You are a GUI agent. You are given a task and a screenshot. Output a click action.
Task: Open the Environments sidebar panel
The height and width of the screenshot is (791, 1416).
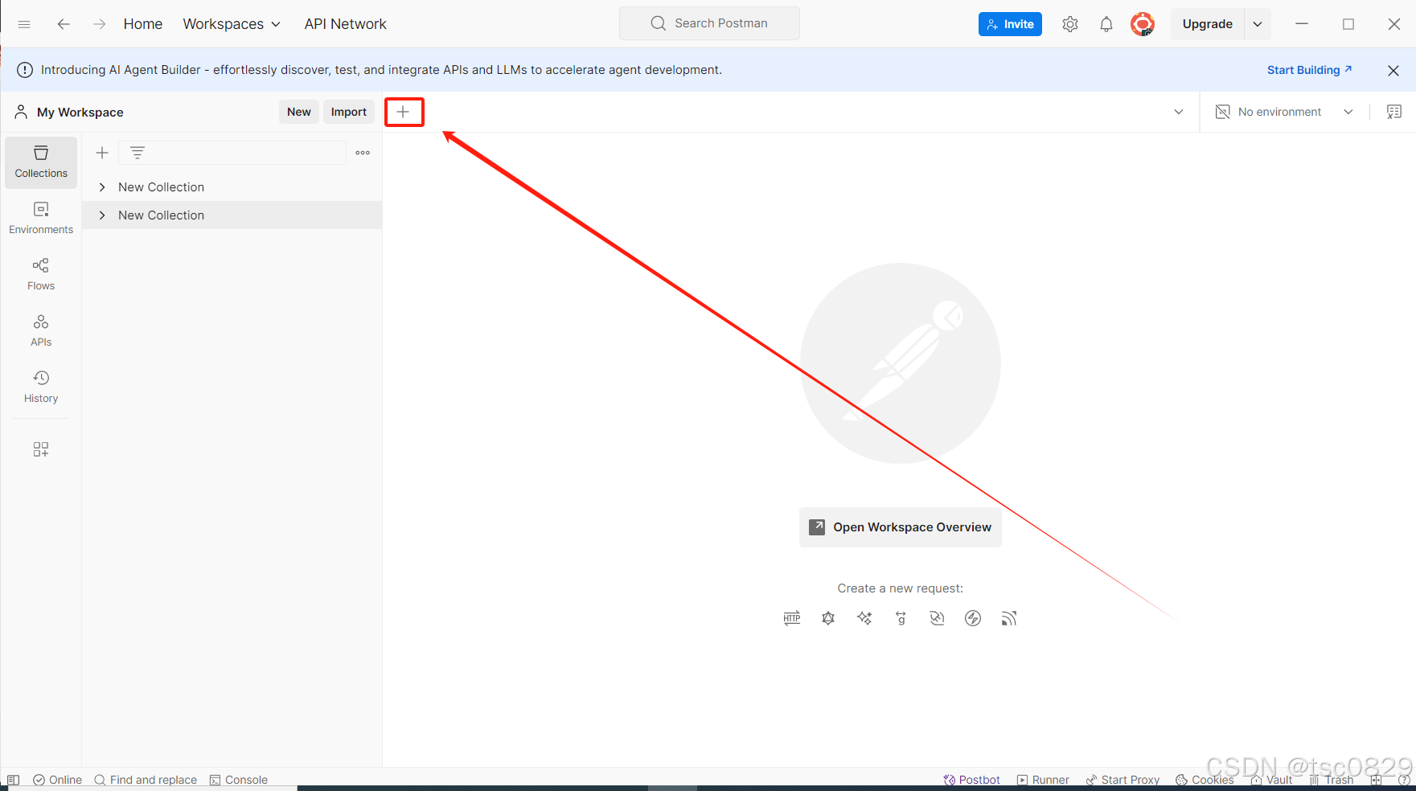pos(41,219)
